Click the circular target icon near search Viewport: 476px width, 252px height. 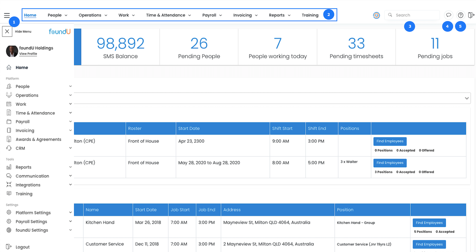coord(376,16)
